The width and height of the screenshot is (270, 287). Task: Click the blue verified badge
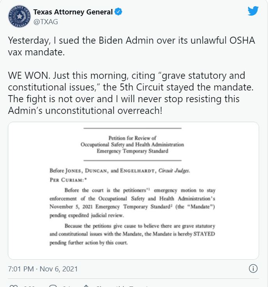[118, 12]
